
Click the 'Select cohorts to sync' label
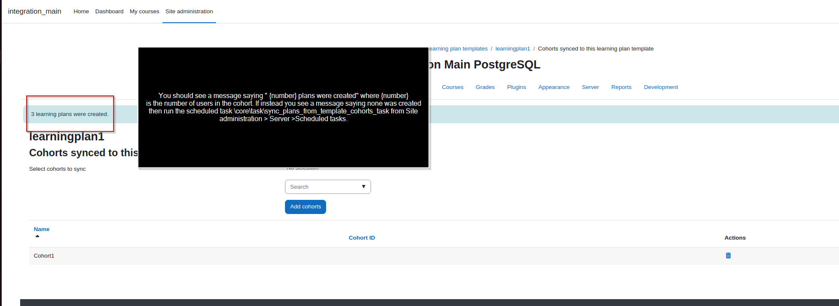[x=57, y=169]
